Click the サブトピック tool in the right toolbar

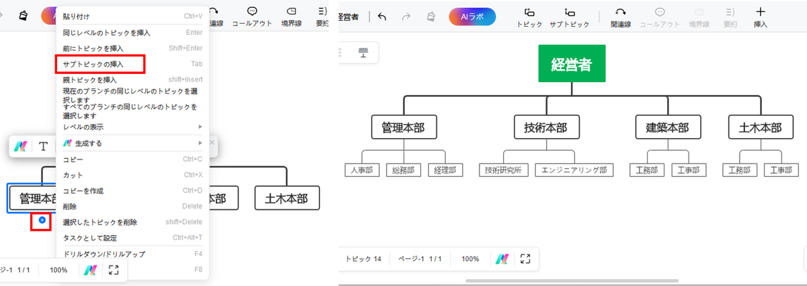(570, 17)
